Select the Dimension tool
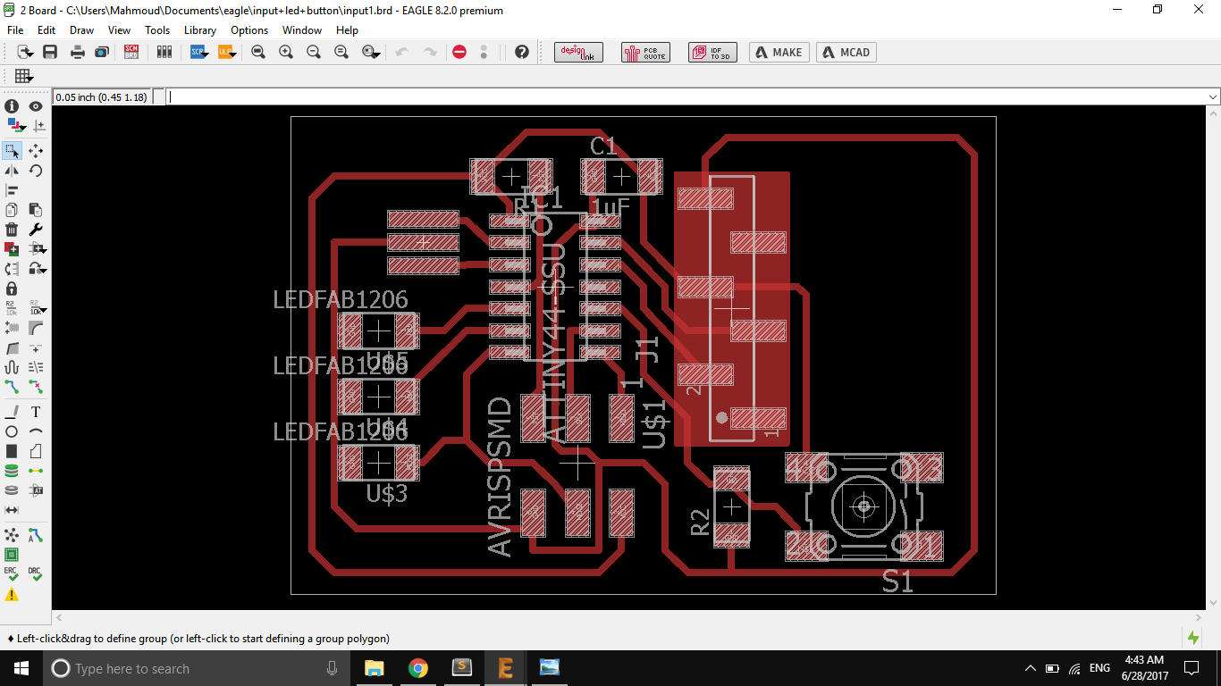 tap(12, 510)
